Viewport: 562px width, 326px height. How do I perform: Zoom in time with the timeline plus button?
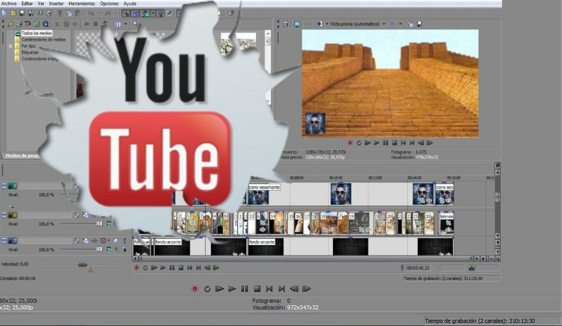(x=484, y=259)
